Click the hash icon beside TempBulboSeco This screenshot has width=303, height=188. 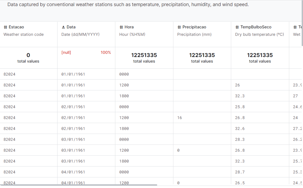(x=237, y=27)
